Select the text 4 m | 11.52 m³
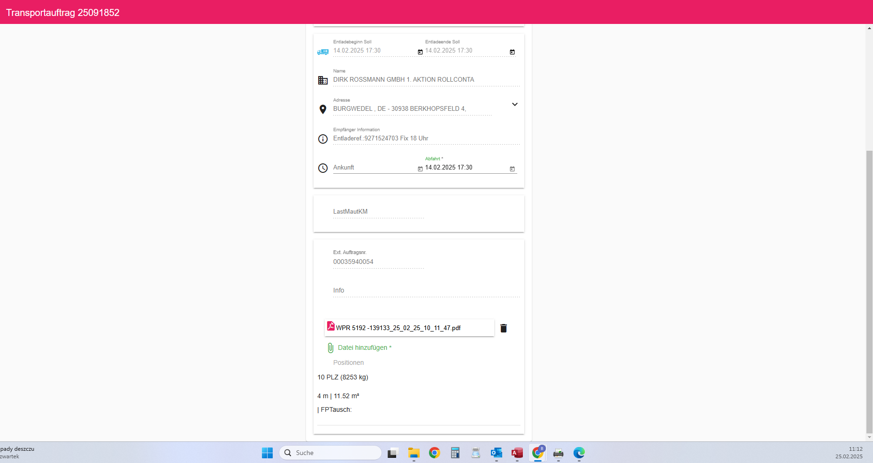The image size is (873, 463). pyautogui.click(x=338, y=396)
